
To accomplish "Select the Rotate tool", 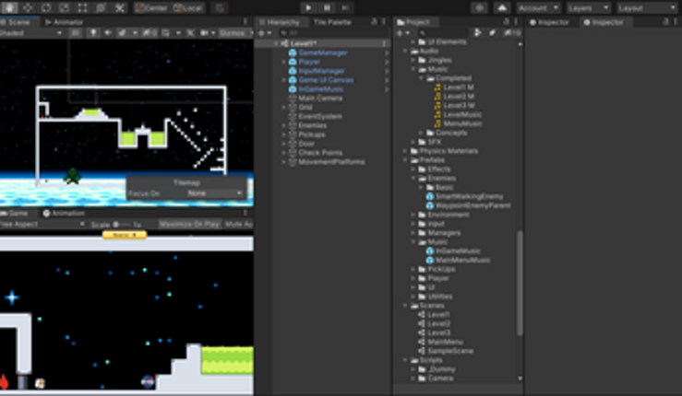I will tap(46, 7).
